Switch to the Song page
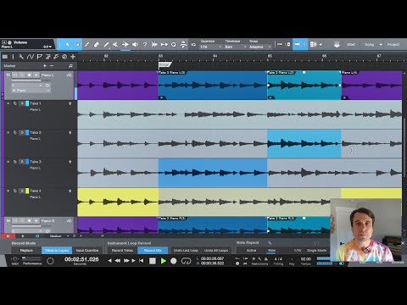 pos(369,45)
